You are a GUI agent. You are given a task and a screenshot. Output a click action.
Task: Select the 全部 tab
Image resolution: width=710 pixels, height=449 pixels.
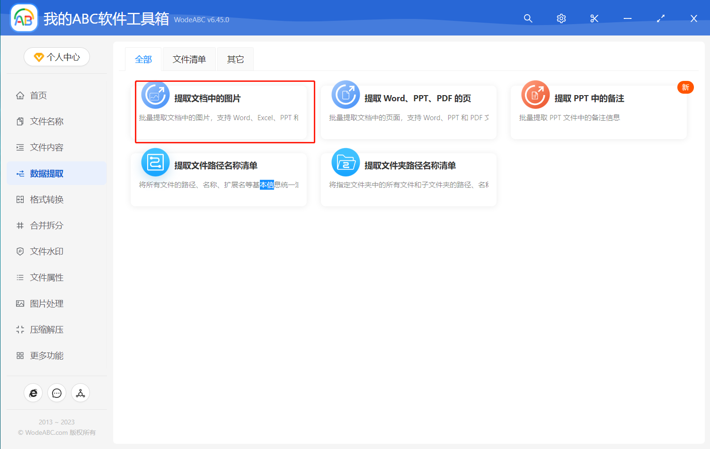point(143,59)
